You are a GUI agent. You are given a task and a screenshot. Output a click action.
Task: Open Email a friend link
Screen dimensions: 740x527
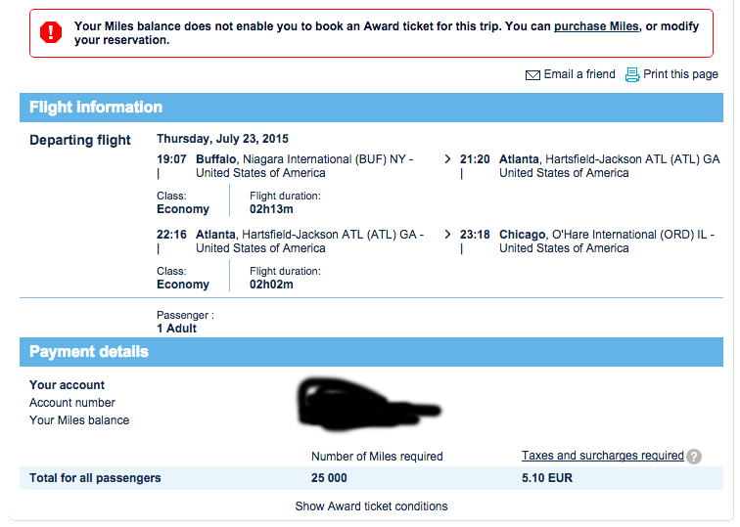pyautogui.click(x=579, y=74)
